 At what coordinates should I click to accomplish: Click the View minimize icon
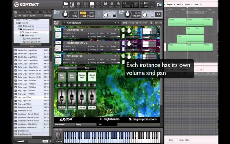pyautogui.click(x=152, y=5)
